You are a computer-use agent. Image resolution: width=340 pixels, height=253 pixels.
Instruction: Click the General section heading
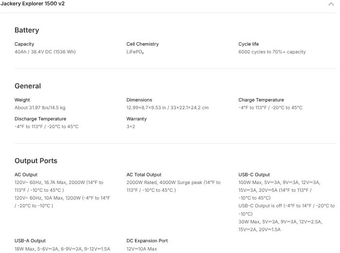click(x=28, y=86)
